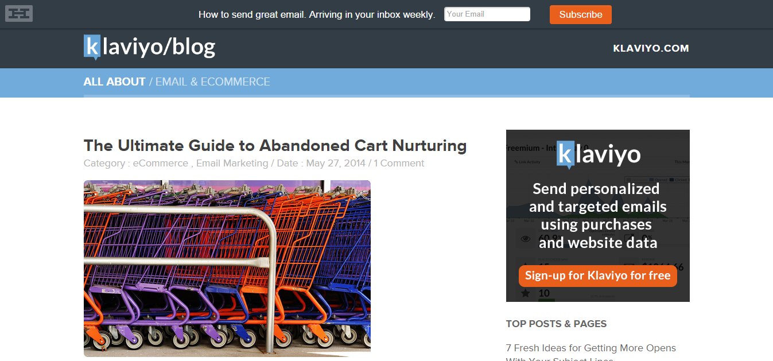
Task: Click the ad headline about personalized emails
Action: coord(597,216)
